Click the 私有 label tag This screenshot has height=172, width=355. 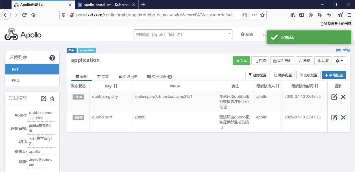71,50
